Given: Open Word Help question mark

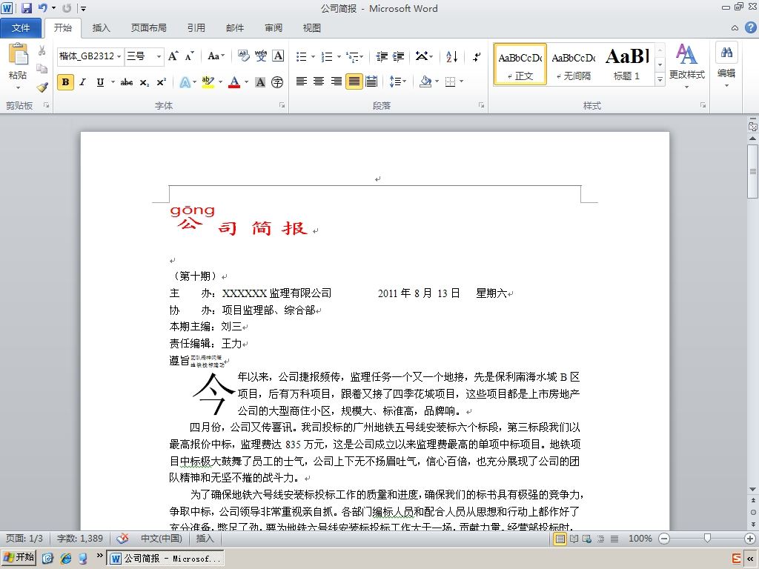Looking at the screenshot, I should click(x=750, y=27).
